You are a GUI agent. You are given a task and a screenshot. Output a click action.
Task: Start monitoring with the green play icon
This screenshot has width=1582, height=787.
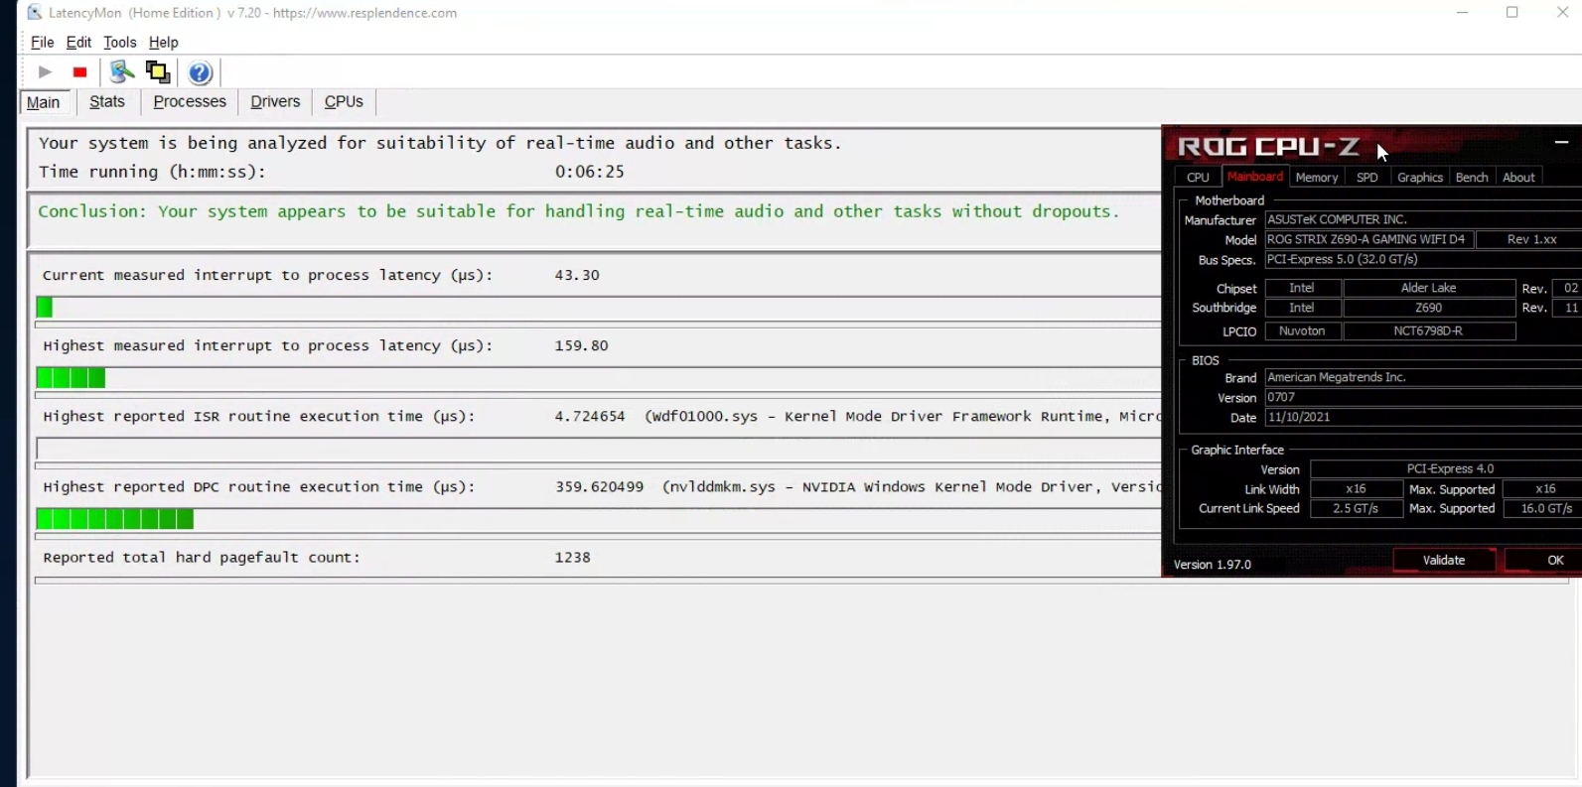coord(45,71)
